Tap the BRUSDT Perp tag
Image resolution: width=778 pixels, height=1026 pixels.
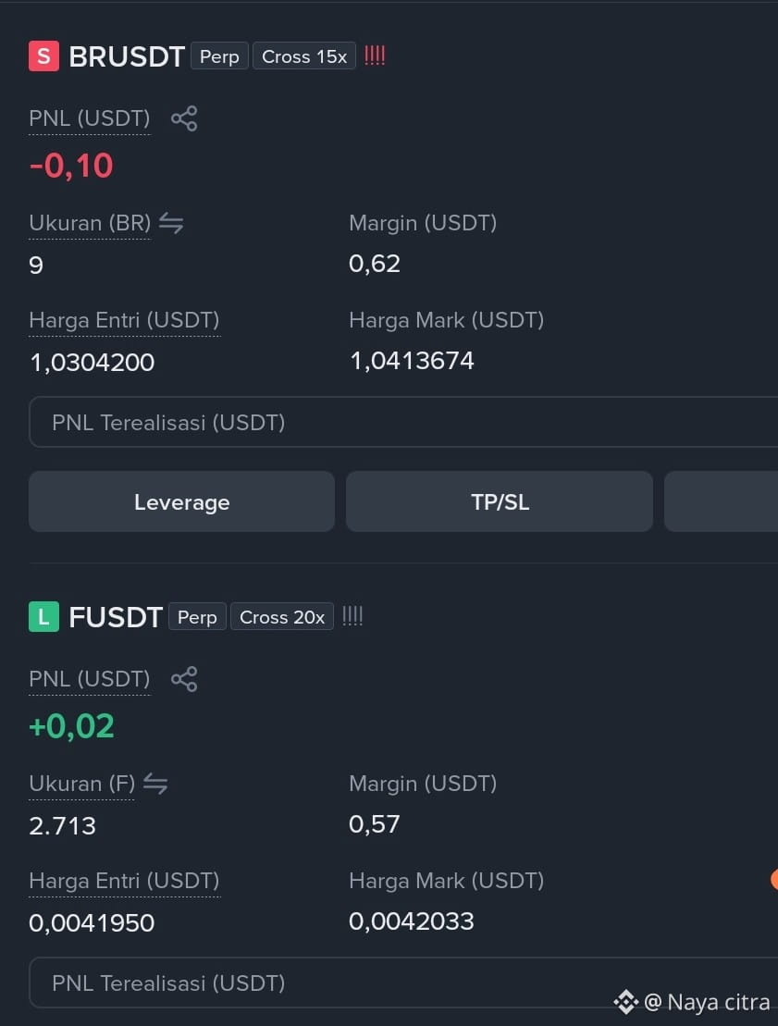(x=219, y=56)
